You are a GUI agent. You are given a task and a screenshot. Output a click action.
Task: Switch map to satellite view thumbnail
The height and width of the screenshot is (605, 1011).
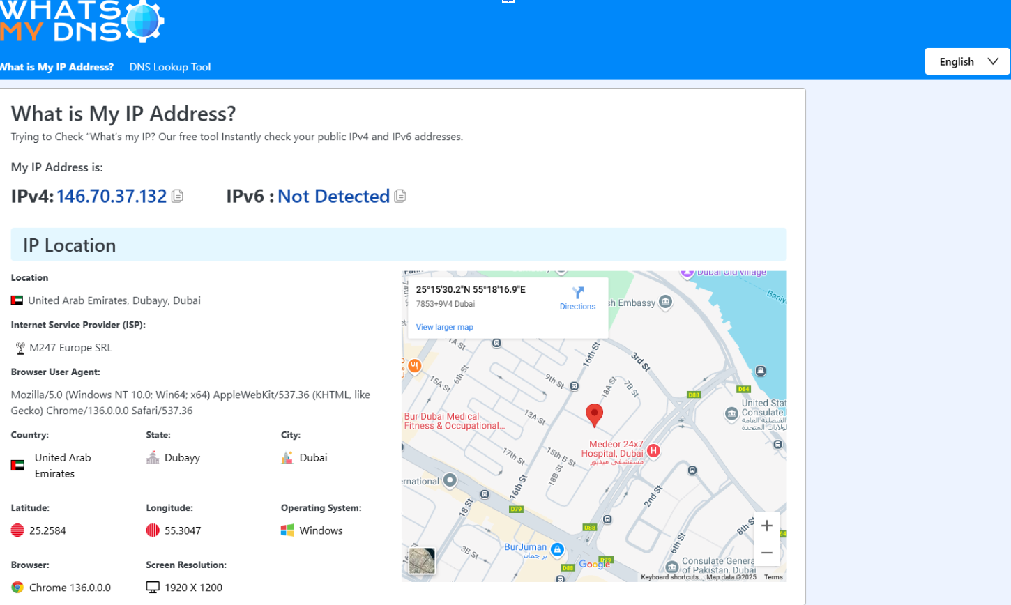pos(422,560)
